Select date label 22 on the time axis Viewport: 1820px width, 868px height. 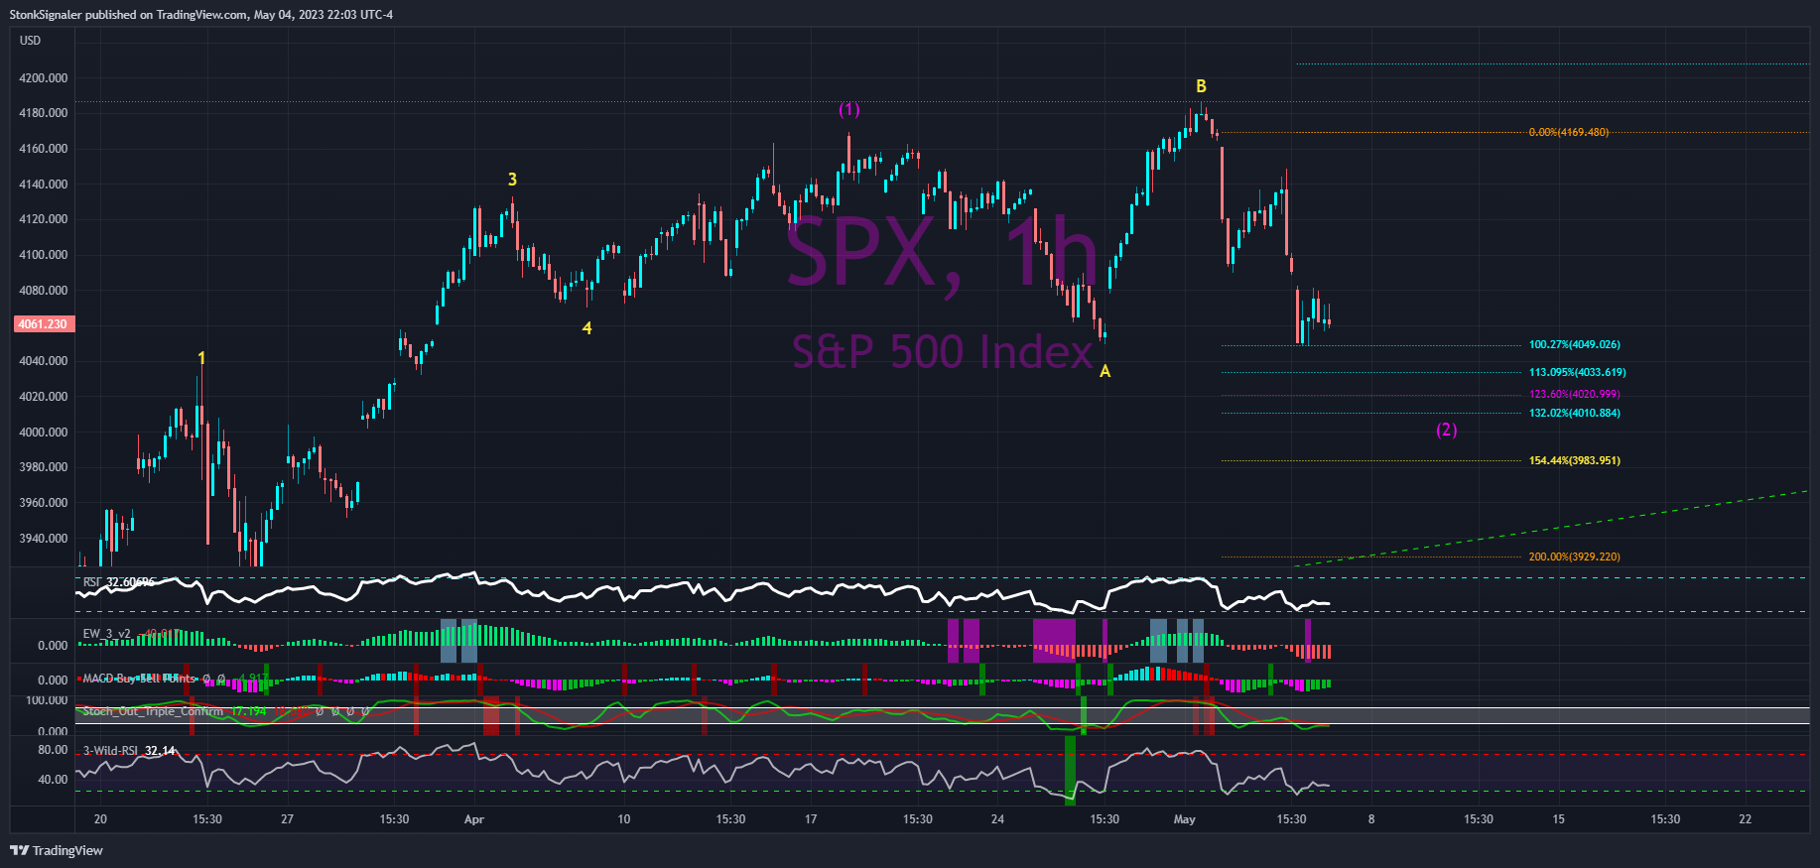(x=1746, y=819)
